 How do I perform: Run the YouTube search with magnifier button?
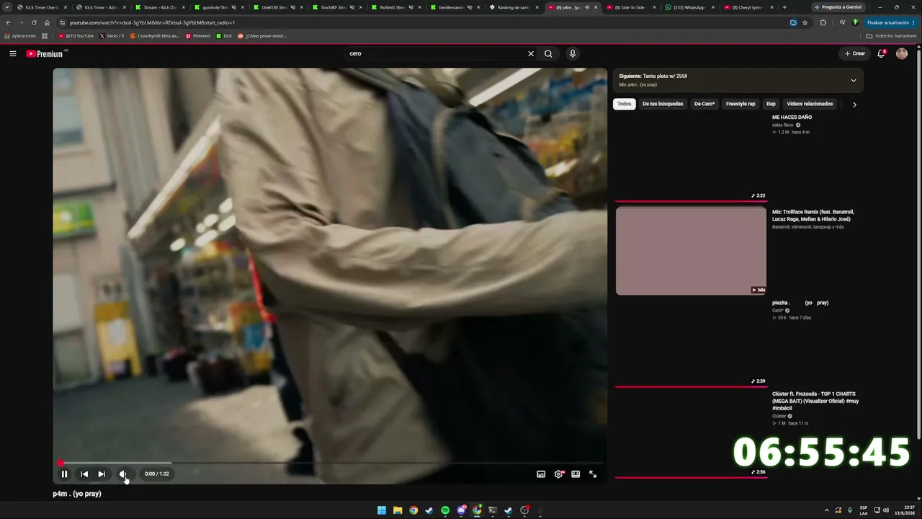point(548,53)
